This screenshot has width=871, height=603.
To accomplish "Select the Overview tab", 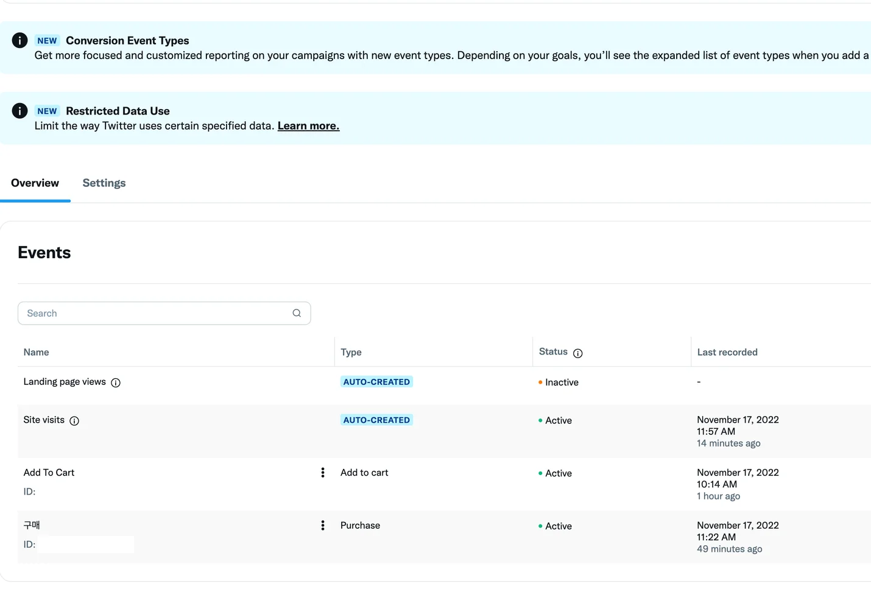I will coord(35,183).
